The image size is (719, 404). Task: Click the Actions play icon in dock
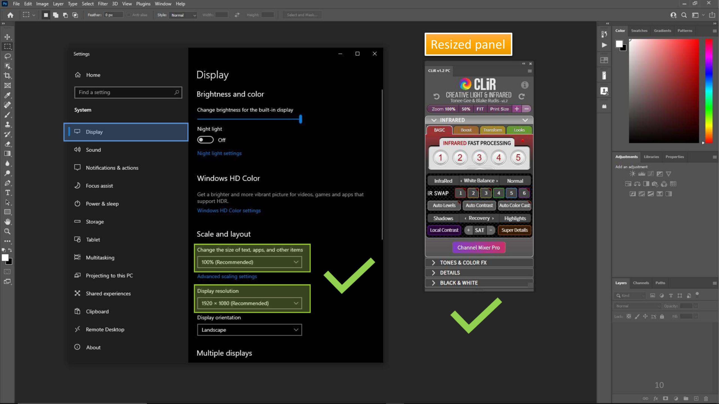coord(604,45)
